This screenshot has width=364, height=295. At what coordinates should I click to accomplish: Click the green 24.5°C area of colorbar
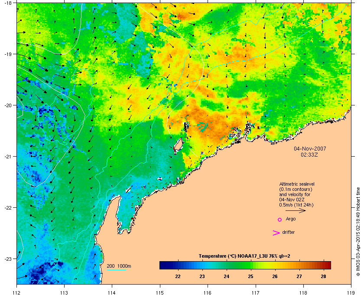coord(238,265)
